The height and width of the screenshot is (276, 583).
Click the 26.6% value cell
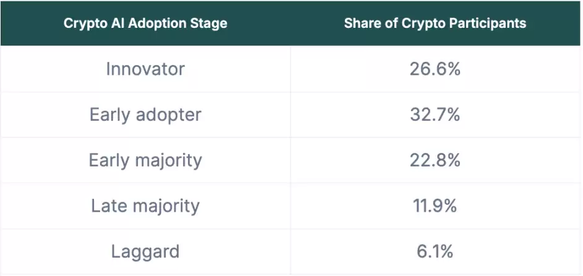(435, 69)
